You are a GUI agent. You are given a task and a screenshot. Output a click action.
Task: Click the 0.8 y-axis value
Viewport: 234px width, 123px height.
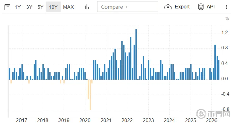225,48
